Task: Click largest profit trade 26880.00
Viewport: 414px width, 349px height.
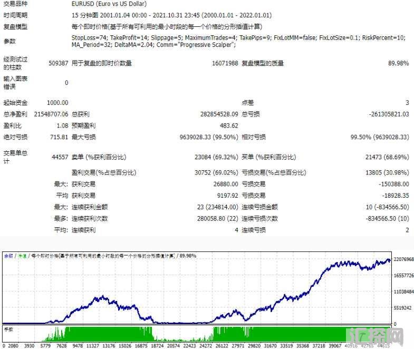Action: point(226,184)
